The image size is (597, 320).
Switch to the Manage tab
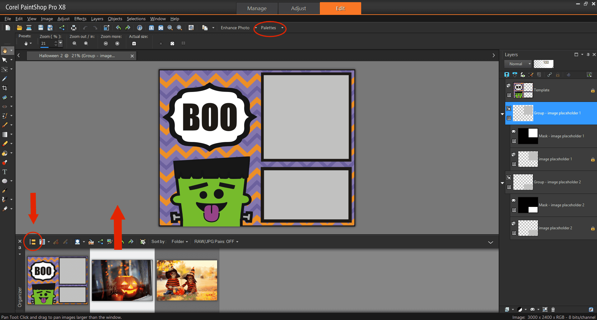coord(257,8)
